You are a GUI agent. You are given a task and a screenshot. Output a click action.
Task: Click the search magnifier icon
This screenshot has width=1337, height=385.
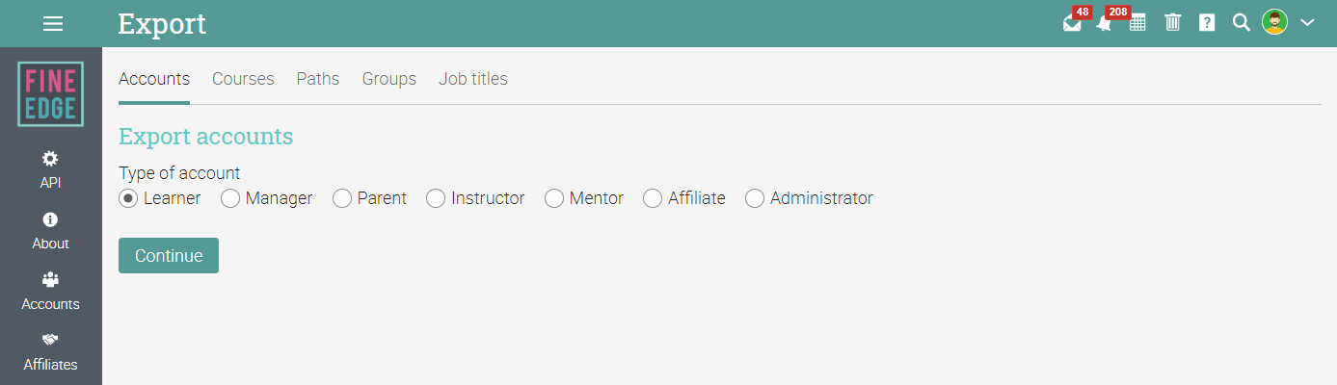(x=1241, y=22)
